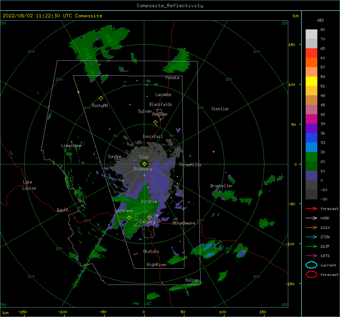Click the yellow diamond marker above Calgary

[x=149, y=217]
